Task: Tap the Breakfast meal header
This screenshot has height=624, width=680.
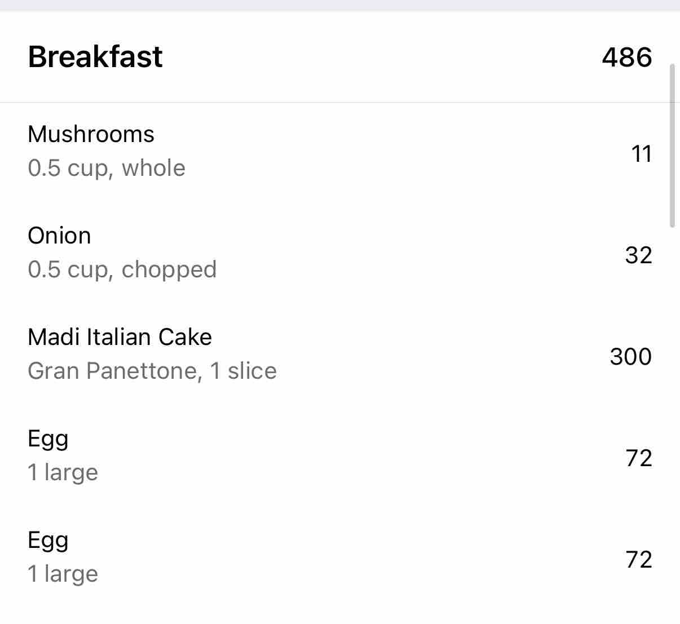Action: [x=95, y=57]
